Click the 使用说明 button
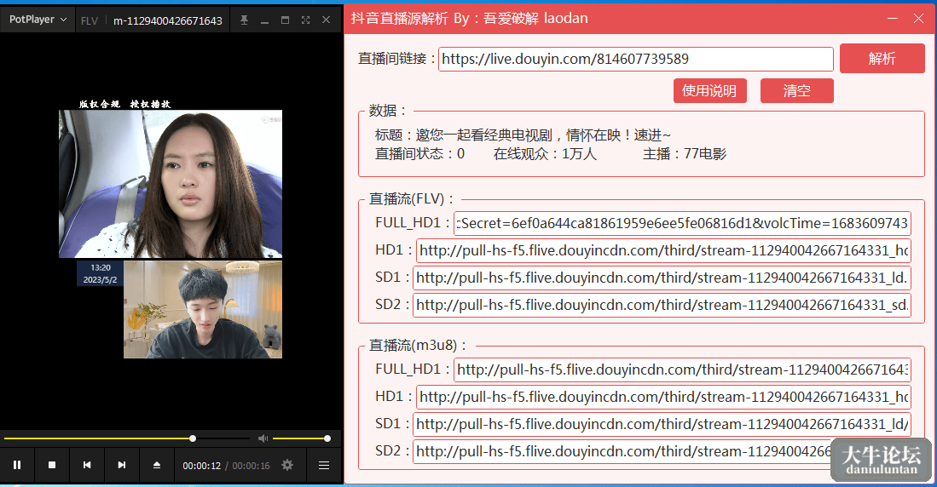The width and height of the screenshot is (937, 487). pyautogui.click(x=710, y=91)
